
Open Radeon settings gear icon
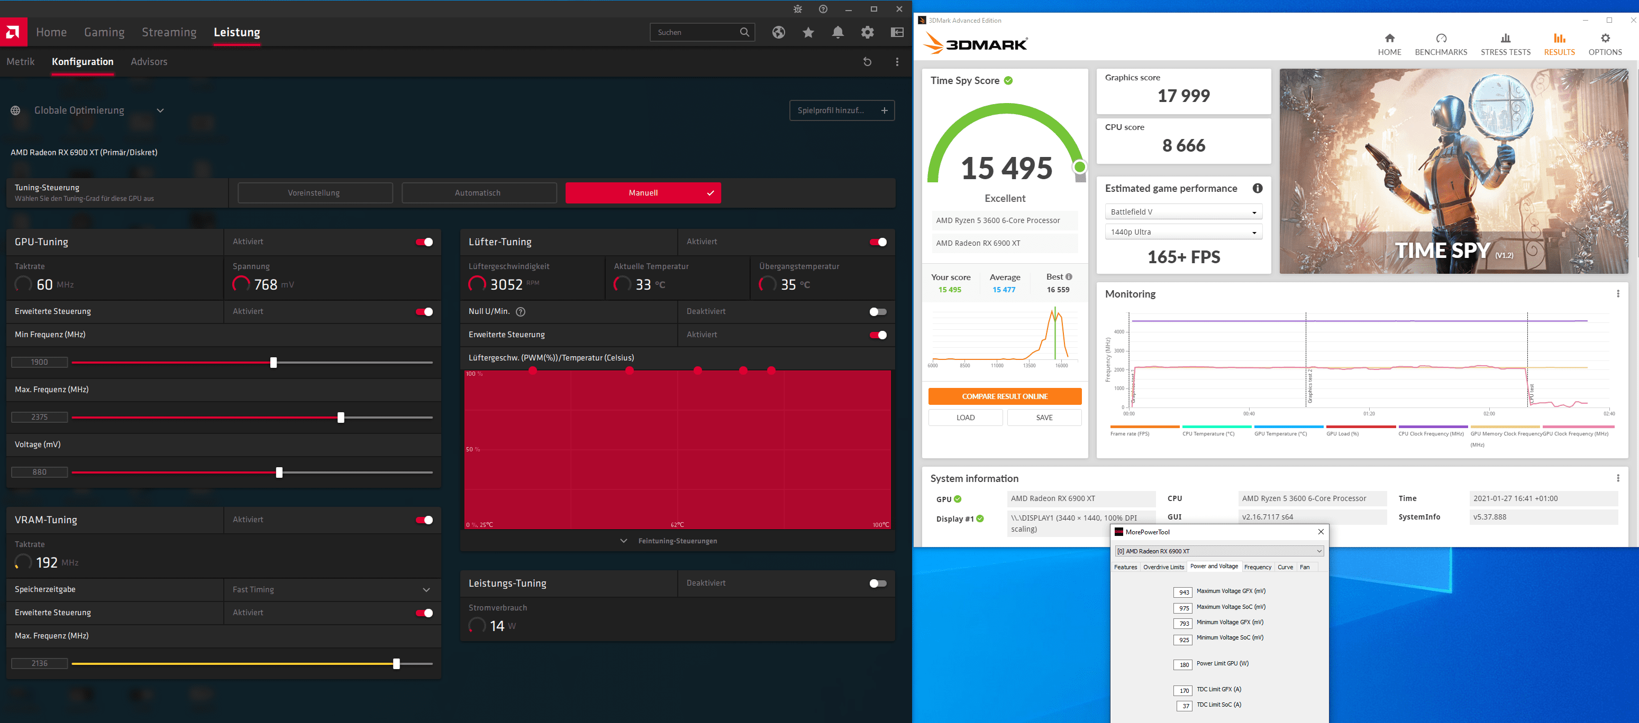click(x=867, y=32)
